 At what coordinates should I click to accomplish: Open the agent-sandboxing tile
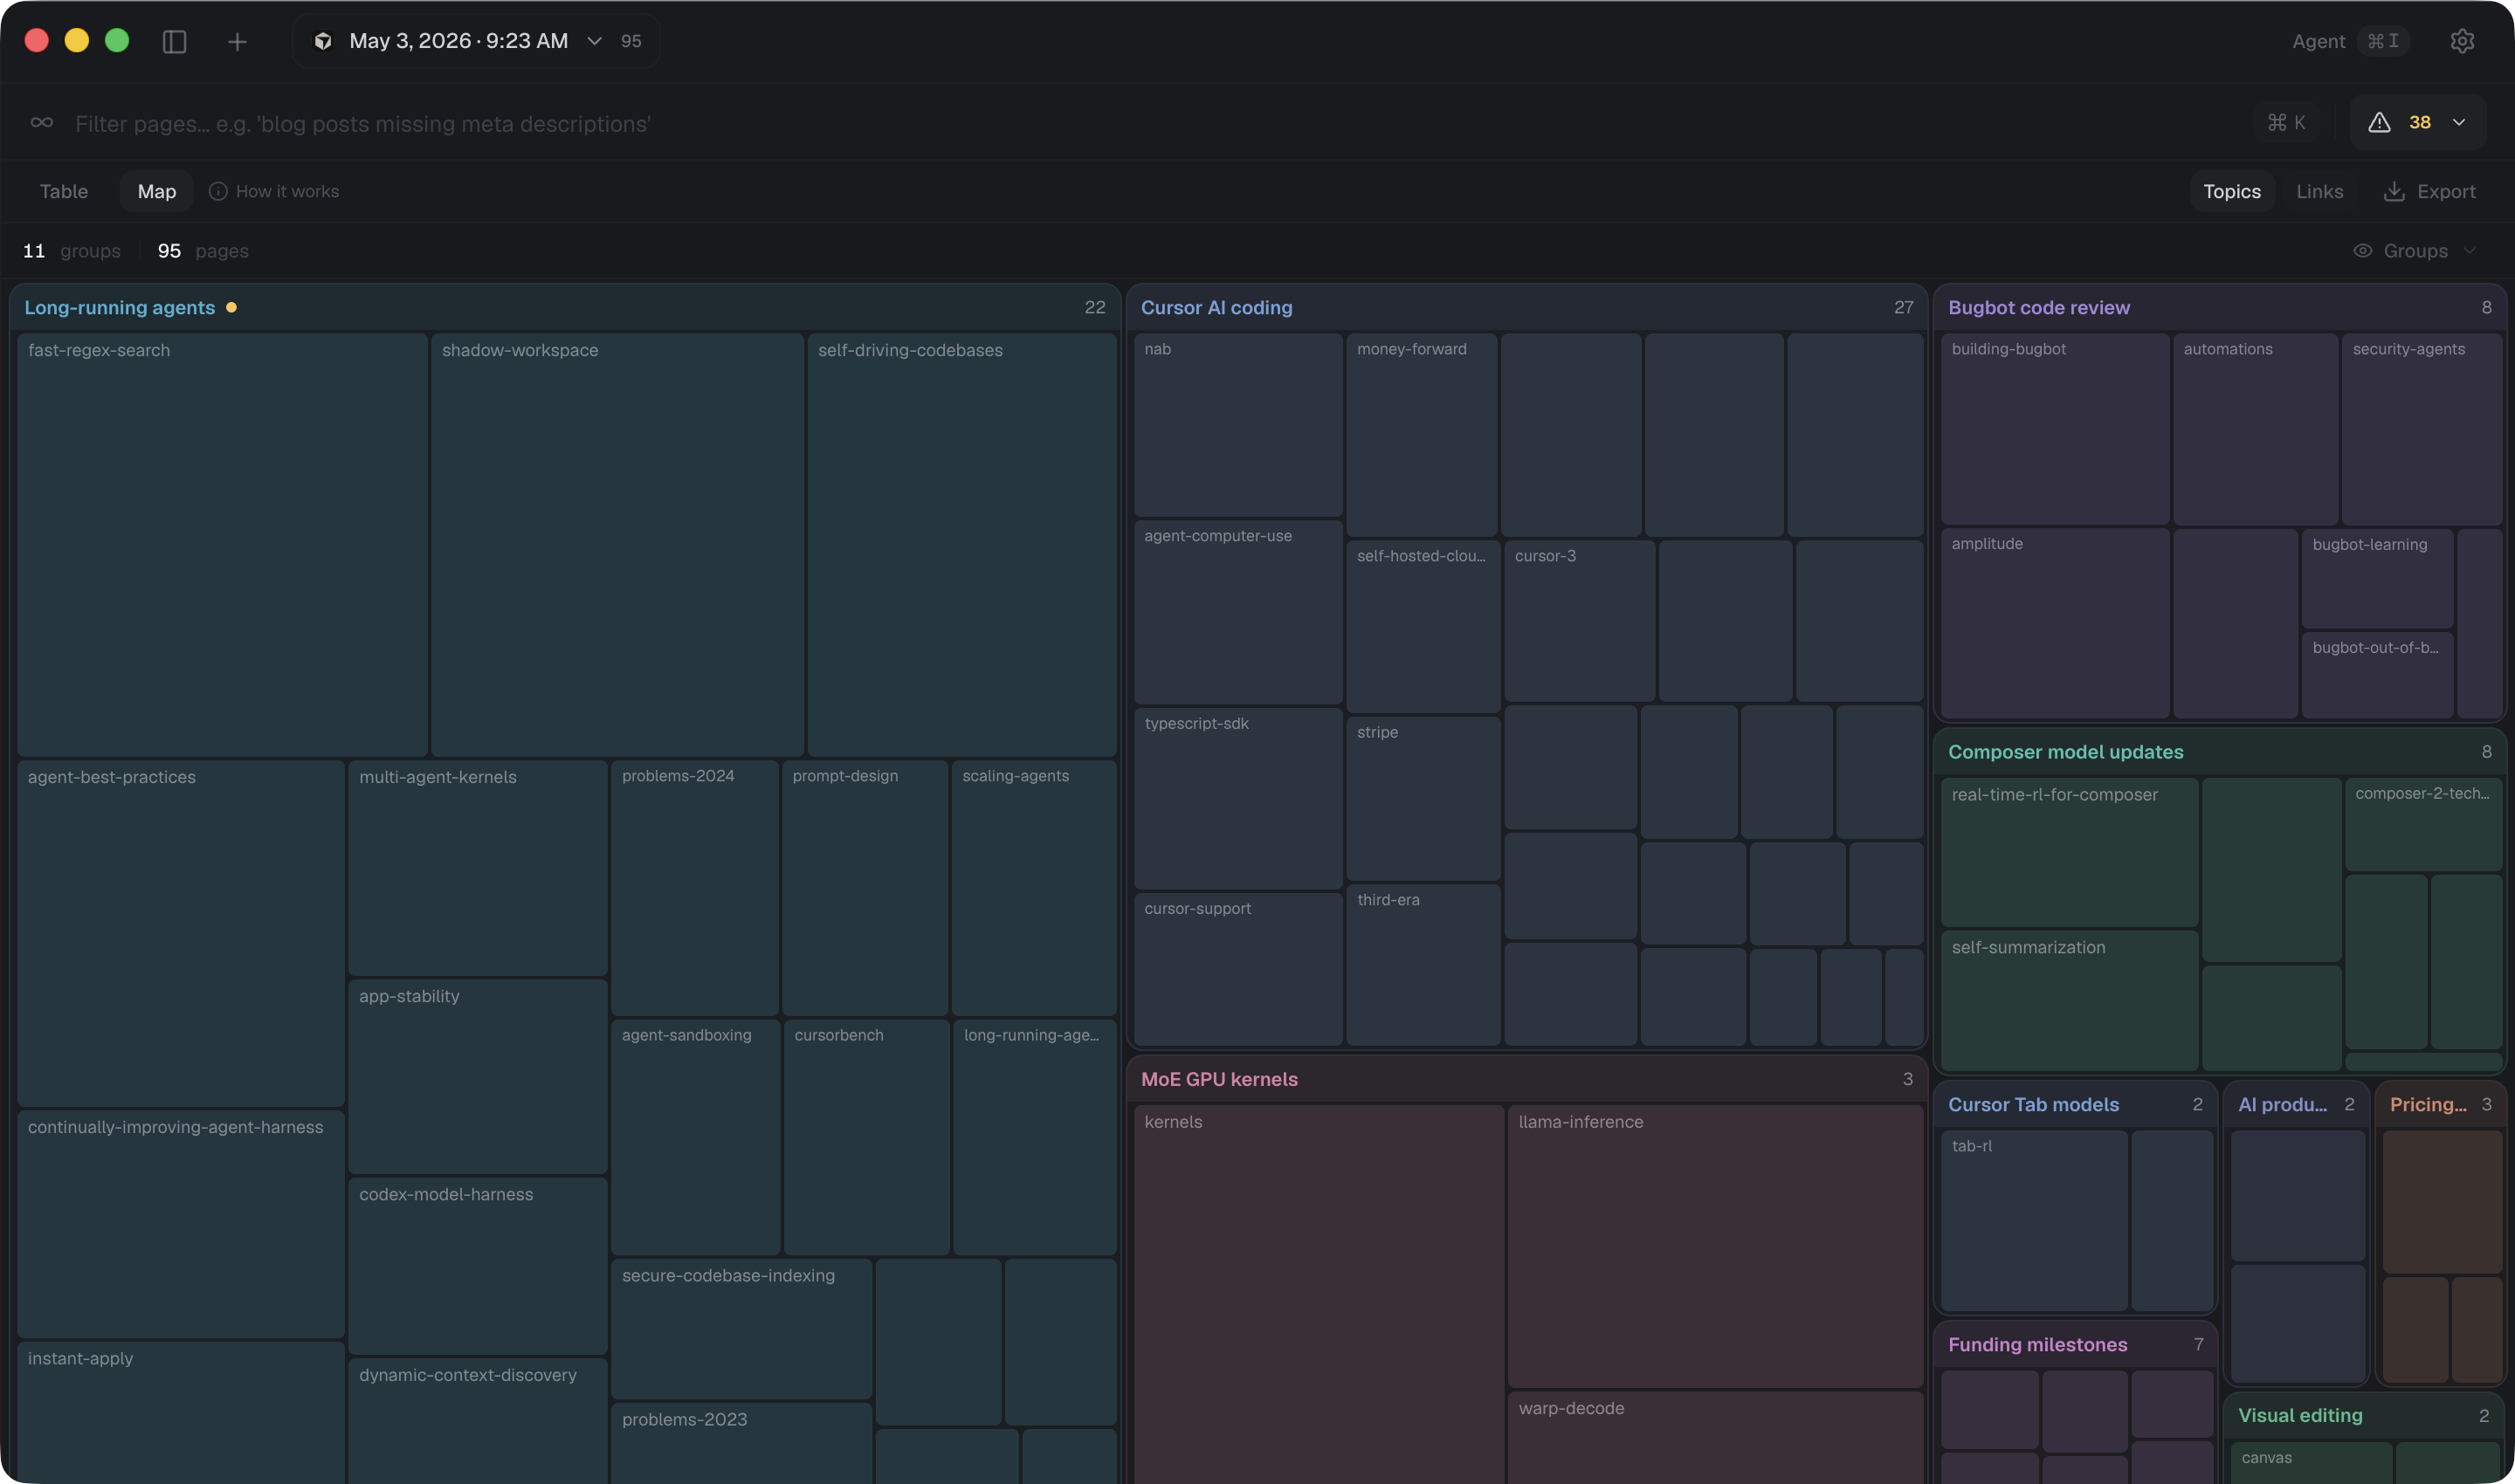[x=695, y=1137]
